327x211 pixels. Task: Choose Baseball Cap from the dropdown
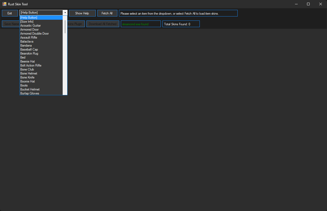pos(29,49)
